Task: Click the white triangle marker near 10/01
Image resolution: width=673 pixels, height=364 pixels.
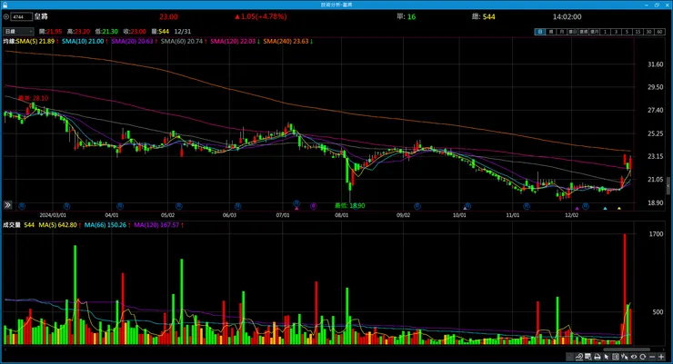Action: (x=465, y=209)
